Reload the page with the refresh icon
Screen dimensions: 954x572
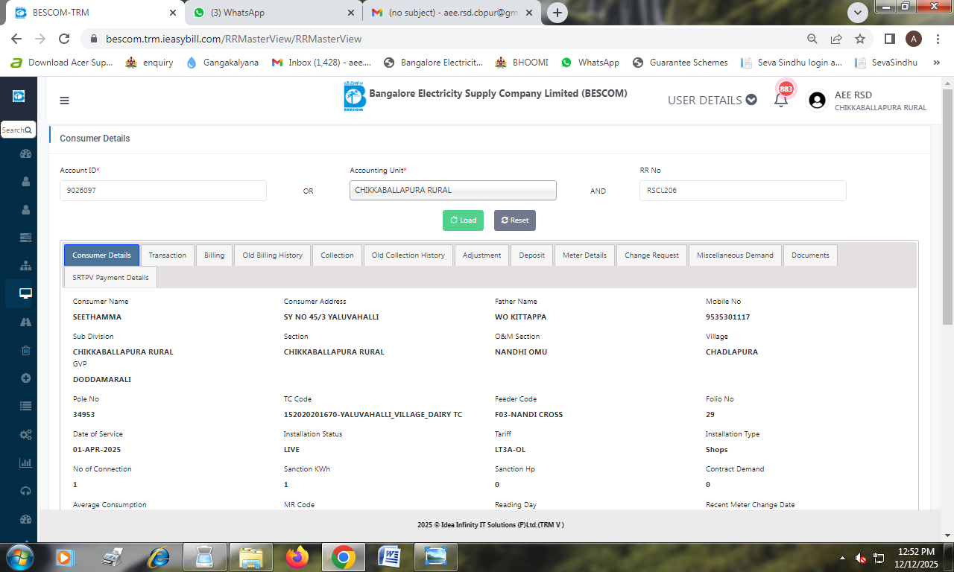[64, 39]
